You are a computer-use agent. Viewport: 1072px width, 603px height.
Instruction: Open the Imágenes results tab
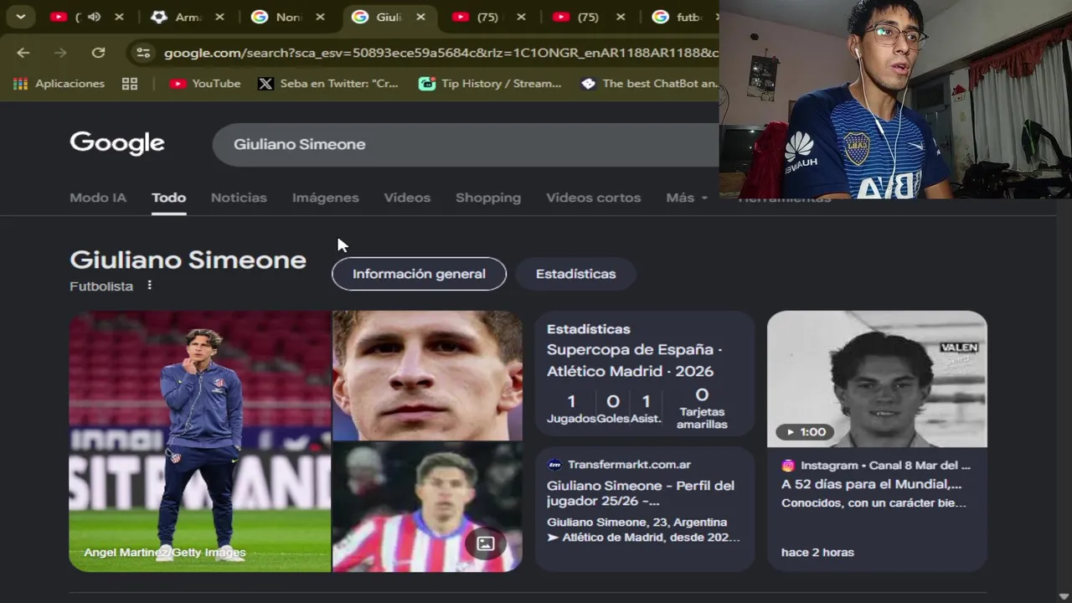point(325,198)
